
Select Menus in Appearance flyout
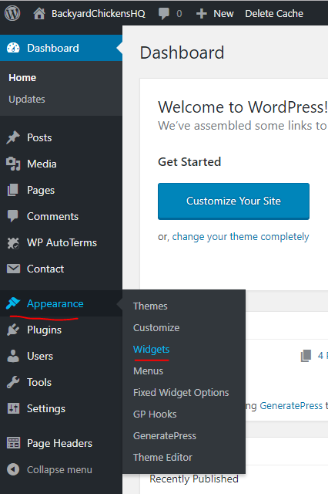pyautogui.click(x=148, y=370)
